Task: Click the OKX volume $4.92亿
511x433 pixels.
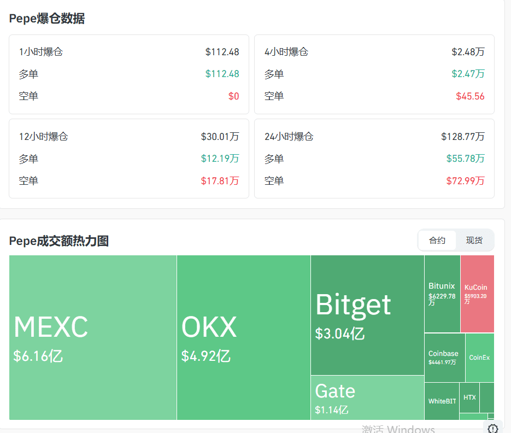Action: coord(206,356)
